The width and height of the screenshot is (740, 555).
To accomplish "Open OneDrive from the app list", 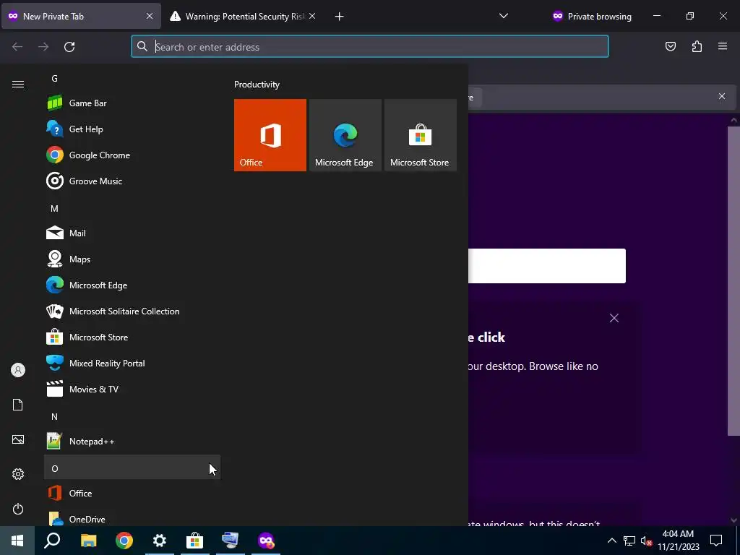I will pyautogui.click(x=132, y=517).
